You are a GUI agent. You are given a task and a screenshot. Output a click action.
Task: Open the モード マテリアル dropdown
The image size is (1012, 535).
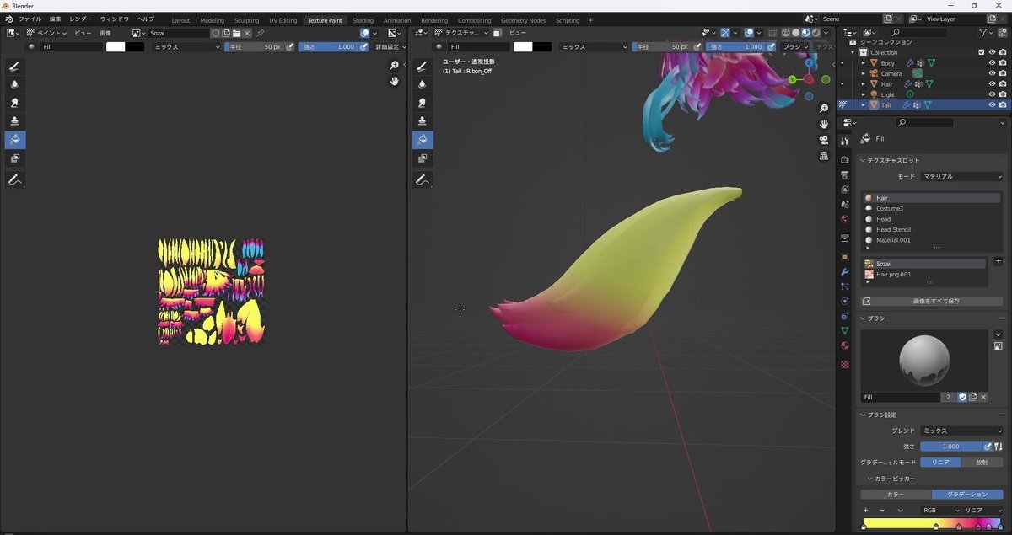(x=961, y=176)
